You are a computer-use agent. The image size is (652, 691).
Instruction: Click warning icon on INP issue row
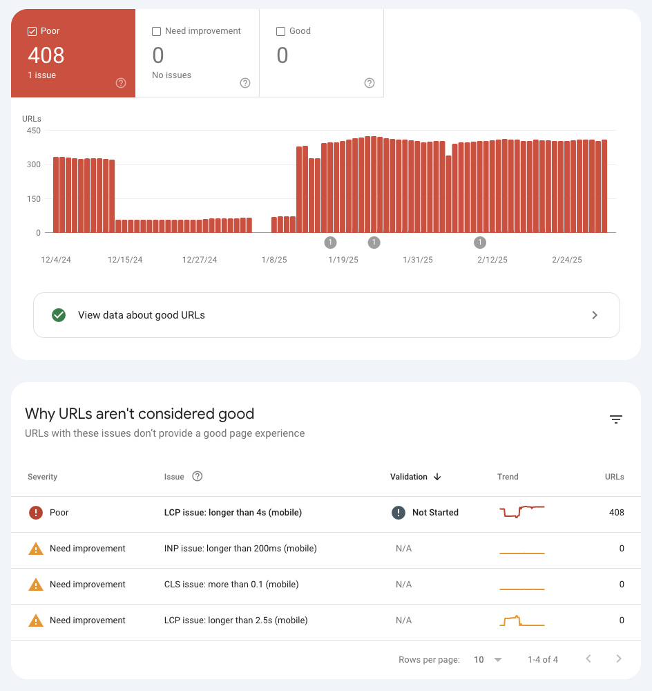click(x=35, y=549)
